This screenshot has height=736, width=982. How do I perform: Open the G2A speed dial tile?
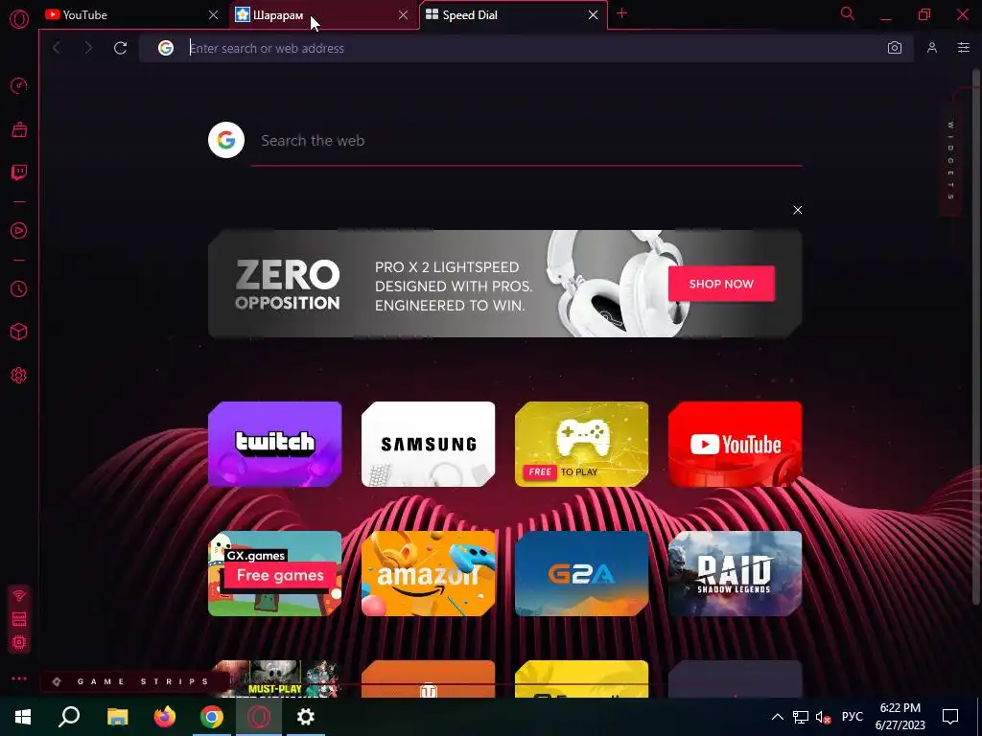pos(582,574)
